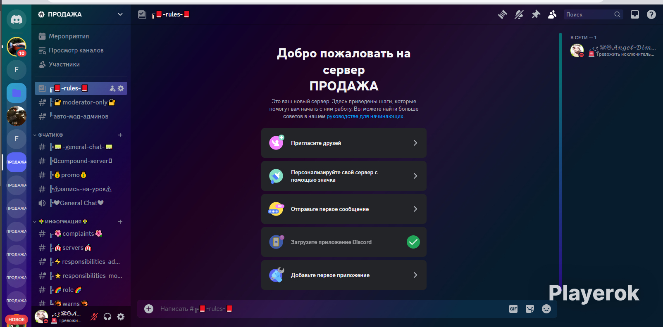
Task: Open own profile avatar in user panel
Action: click(41, 317)
